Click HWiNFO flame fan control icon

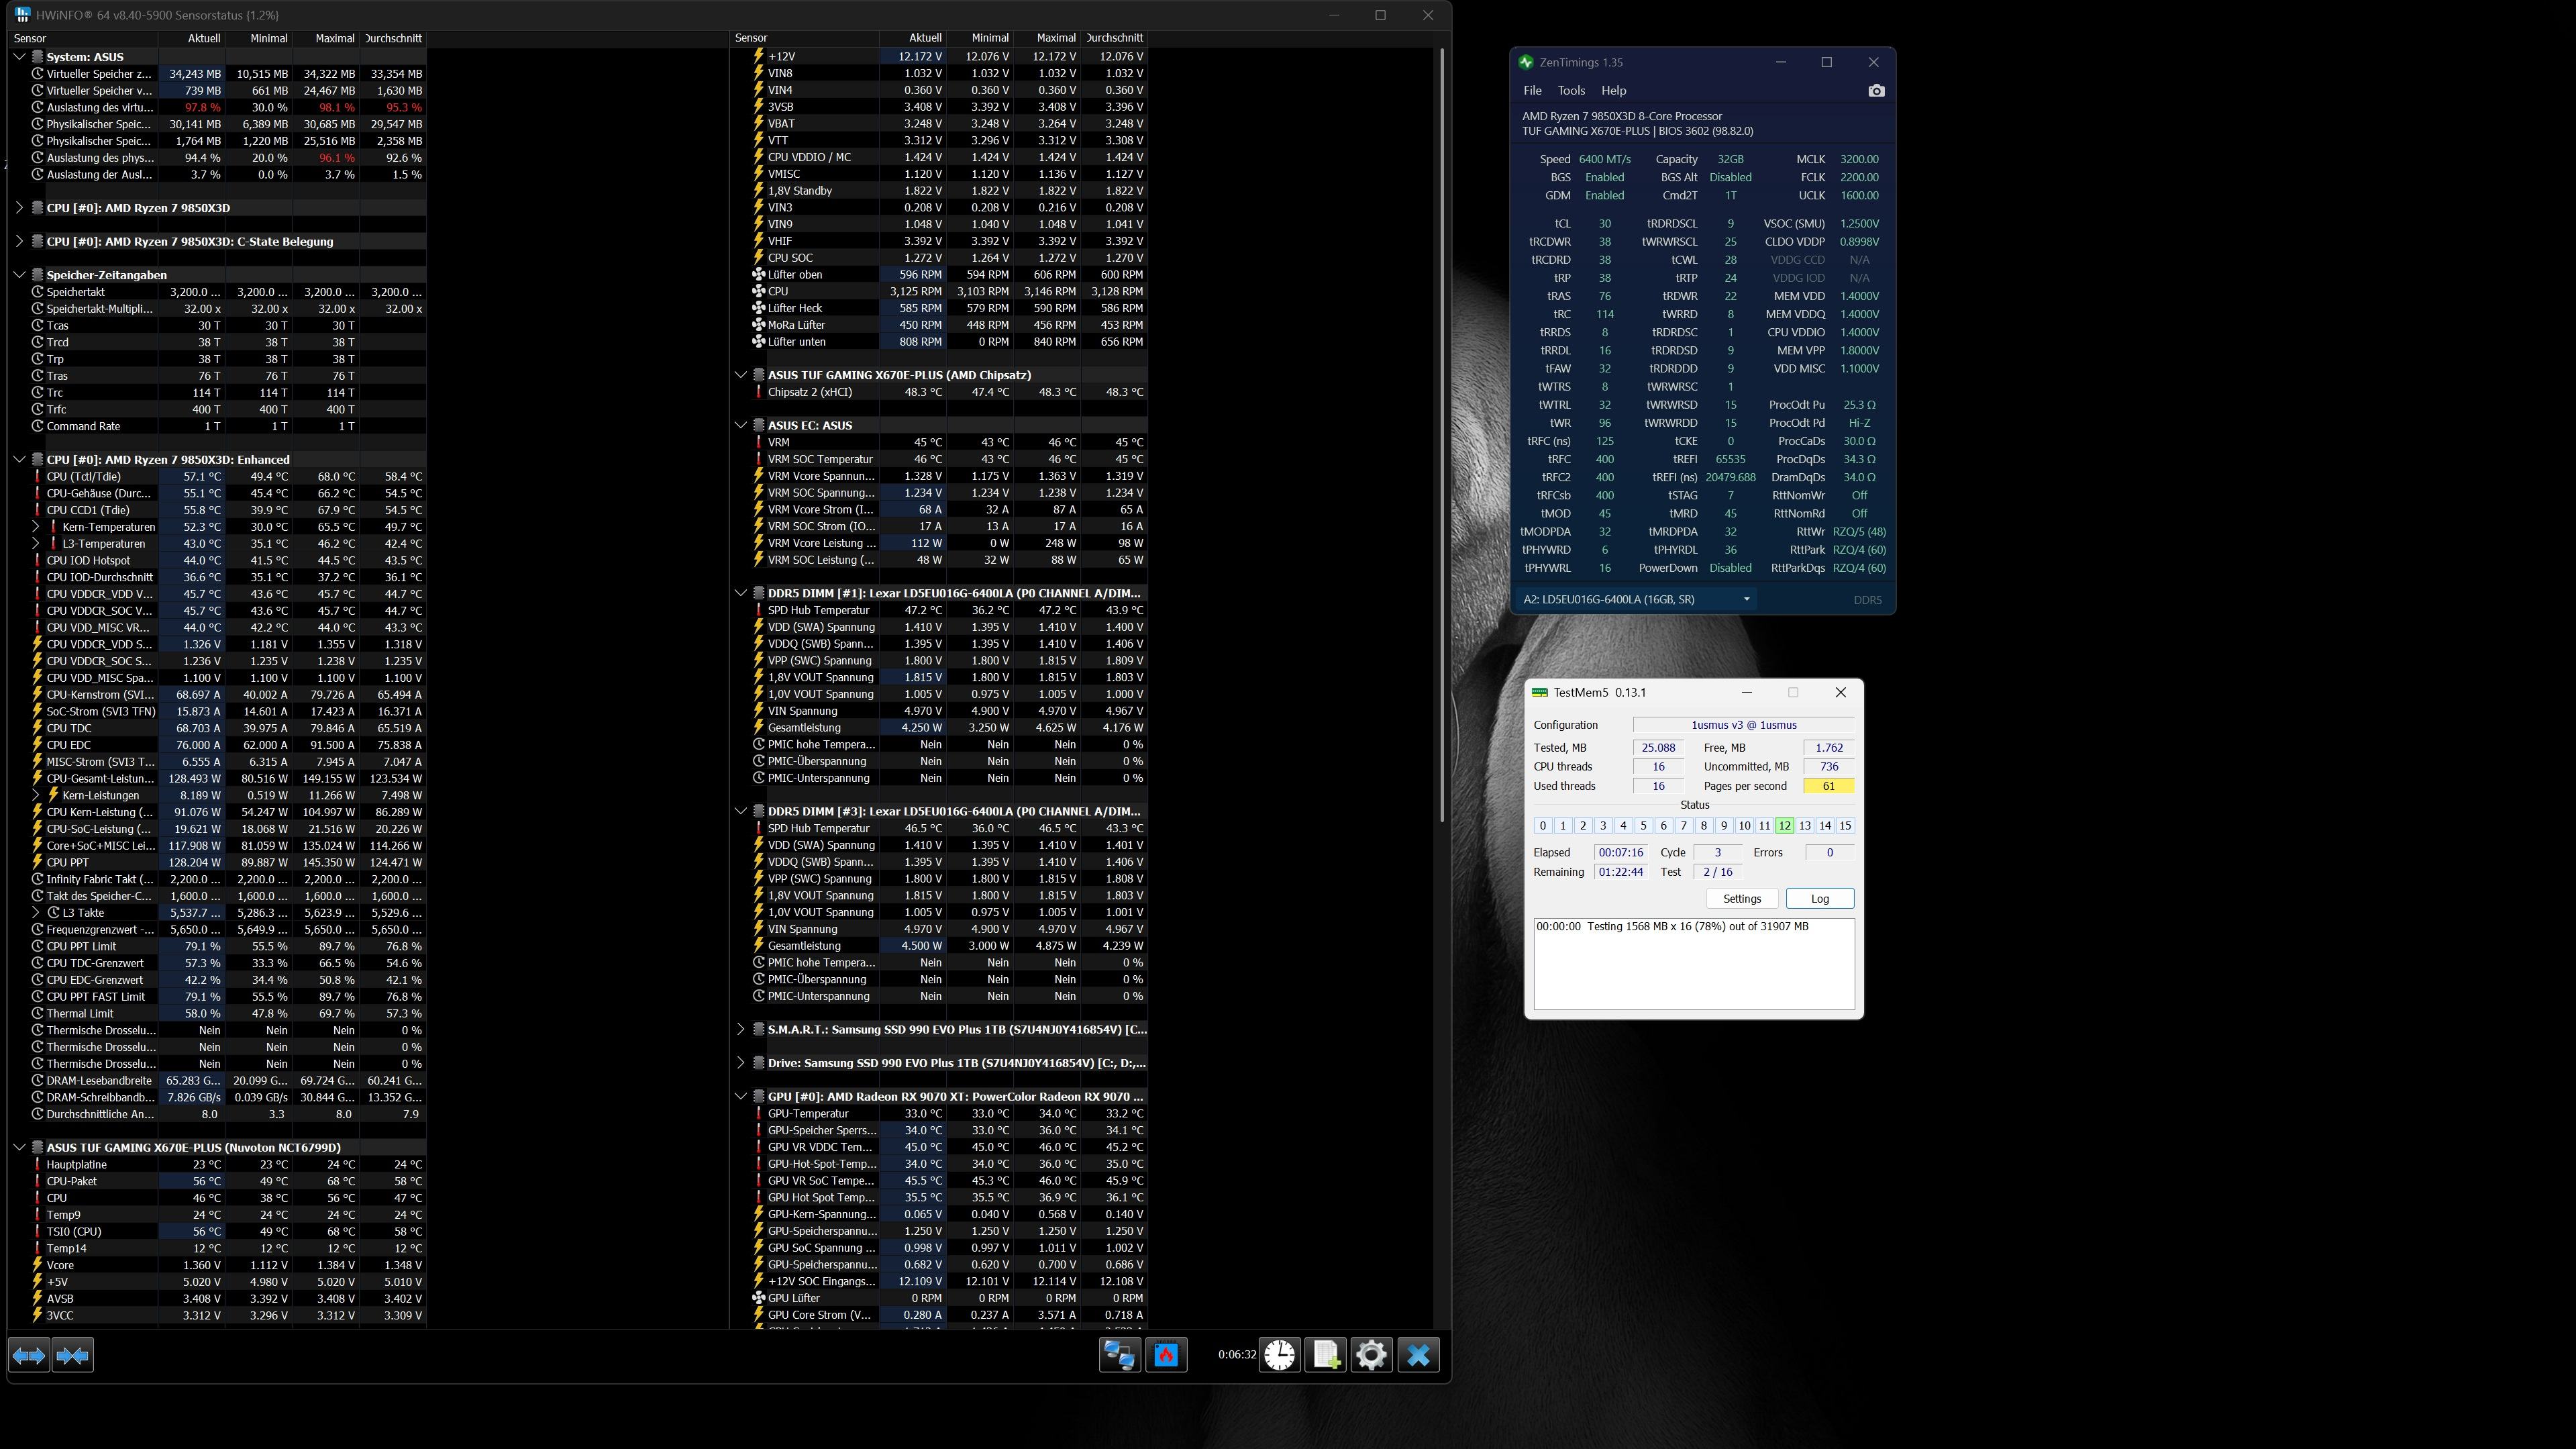tap(1166, 1355)
